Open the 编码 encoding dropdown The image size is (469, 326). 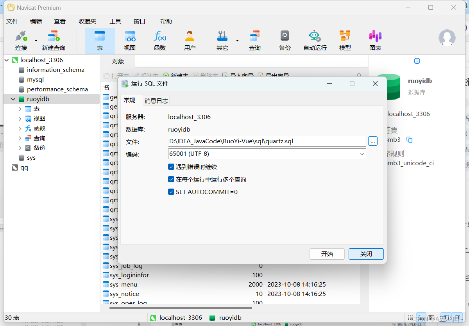[x=362, y=153]
